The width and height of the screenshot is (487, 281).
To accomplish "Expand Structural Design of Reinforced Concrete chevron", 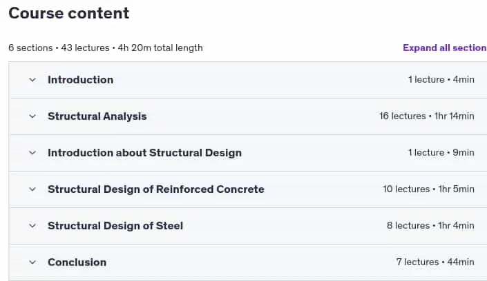I will 32,189.
